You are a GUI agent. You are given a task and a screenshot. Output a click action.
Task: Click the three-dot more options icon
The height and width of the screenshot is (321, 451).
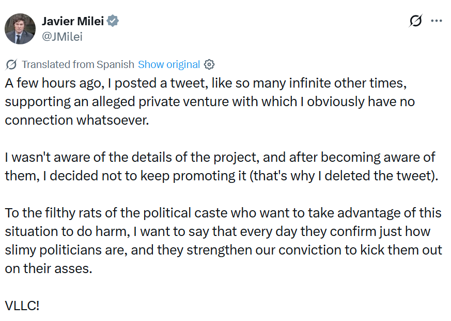pyautogui.click(x=437, y=20)
